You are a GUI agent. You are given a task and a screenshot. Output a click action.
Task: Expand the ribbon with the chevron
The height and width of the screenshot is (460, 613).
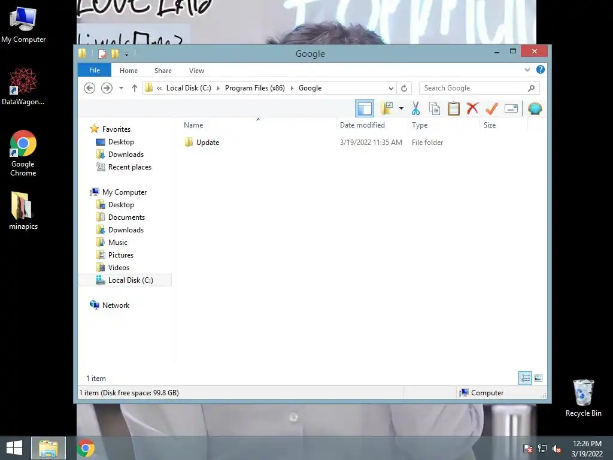(x=527, y=69)
